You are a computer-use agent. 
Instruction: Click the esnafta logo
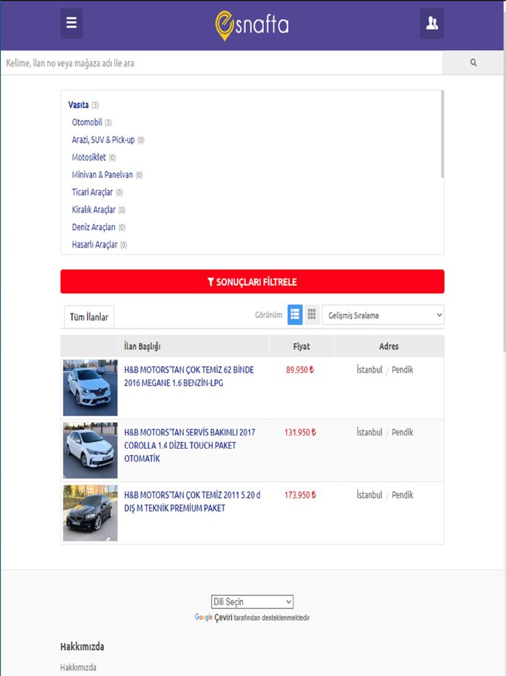[x=252, y=25]
